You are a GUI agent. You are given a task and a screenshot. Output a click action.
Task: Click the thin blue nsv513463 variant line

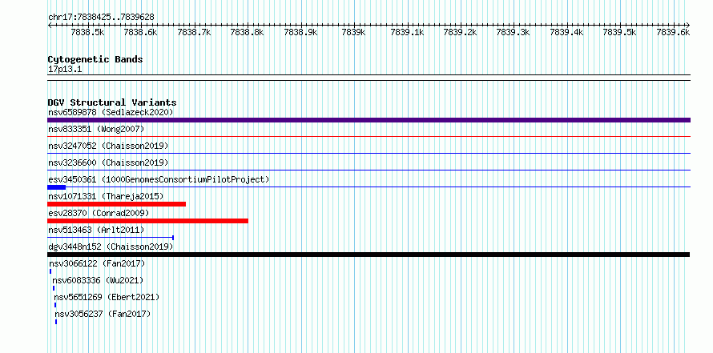[111, 237]
